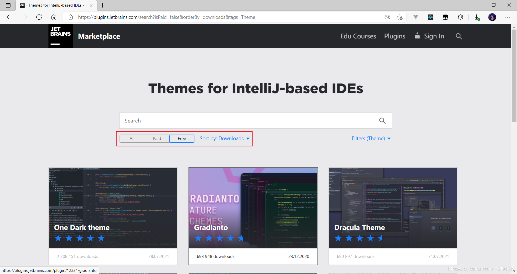
Task: Click the 693 948 downloads text
Action: point(215,257)
